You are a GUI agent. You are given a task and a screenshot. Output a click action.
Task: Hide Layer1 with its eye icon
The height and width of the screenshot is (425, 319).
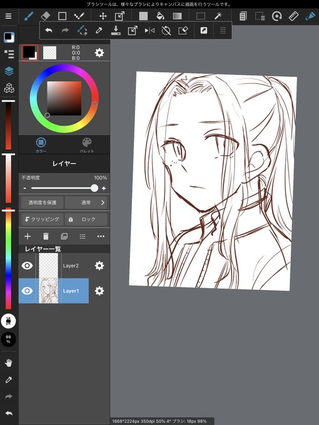coord(27,291)
